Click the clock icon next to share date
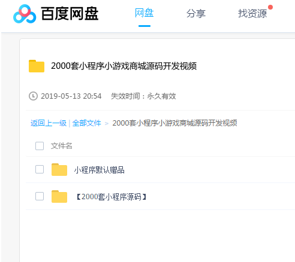This screenshot has width=295, height=262. point(33,96)
